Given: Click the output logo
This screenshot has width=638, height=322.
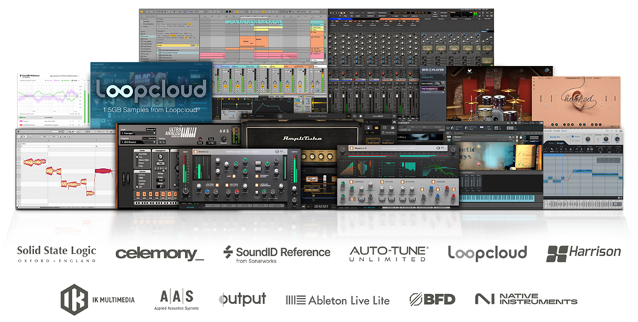Looking at the screenshot, I should pyautogui.click(x=243, y=299).
